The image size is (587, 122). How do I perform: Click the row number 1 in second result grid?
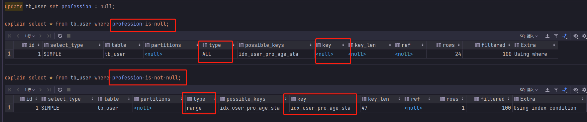[9, 108]
